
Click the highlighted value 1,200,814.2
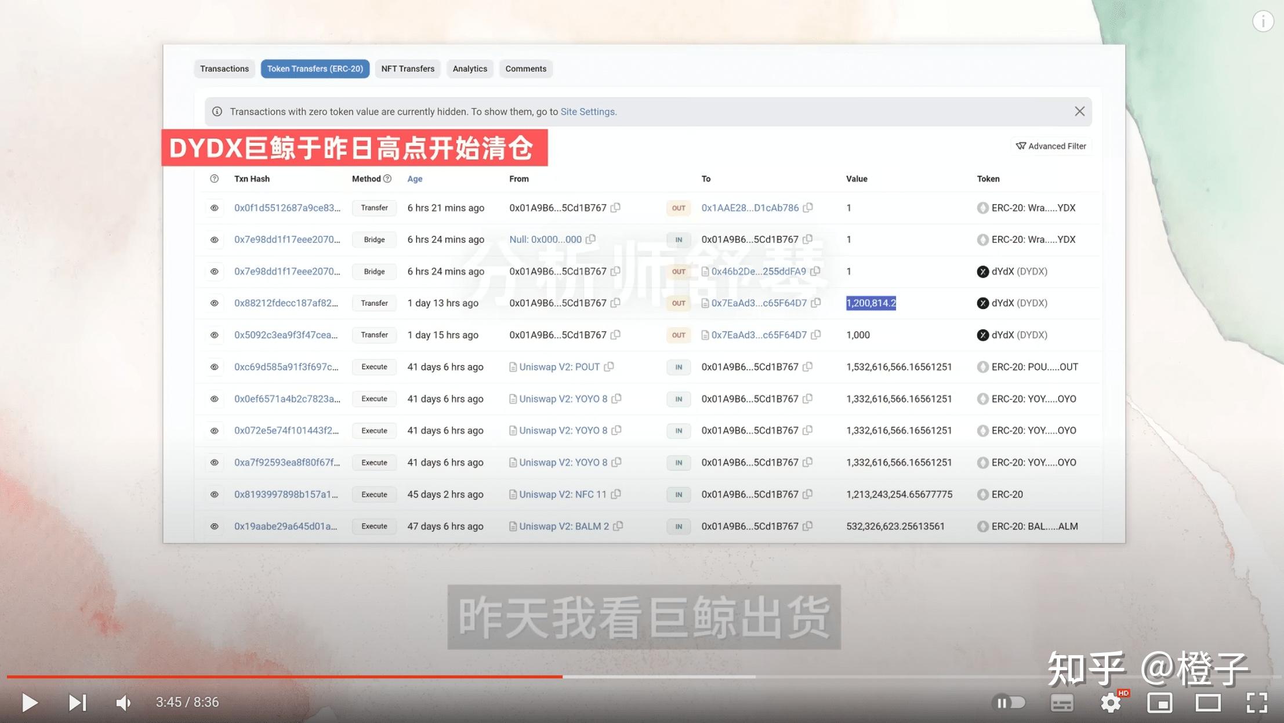coord(871,303)
